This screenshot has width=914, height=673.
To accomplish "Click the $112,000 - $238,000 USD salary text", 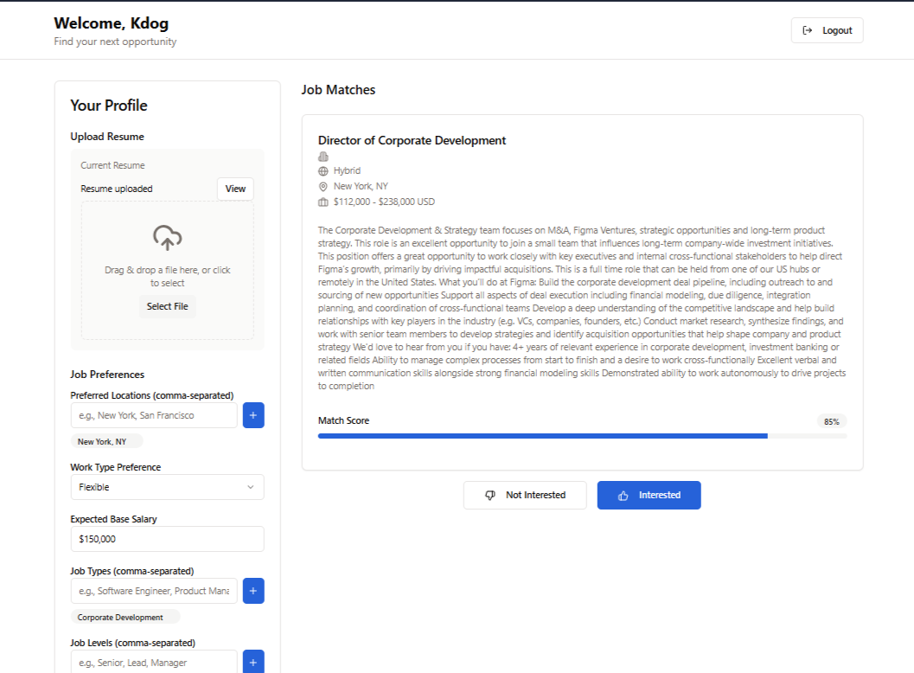I will pos(384,202).
